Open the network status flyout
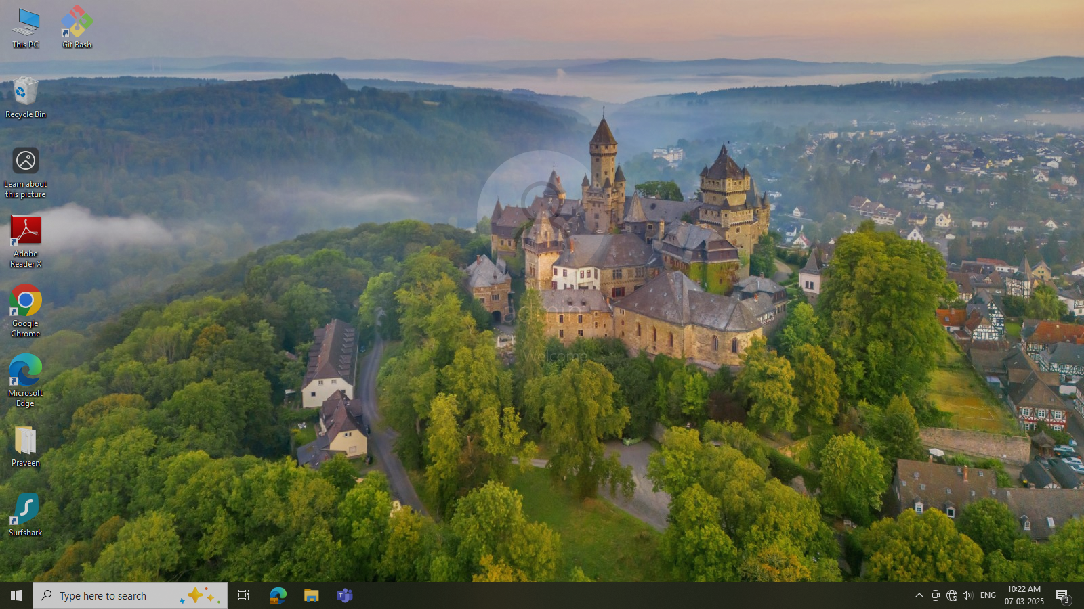 pyautogui.click(x=952, y=595)
